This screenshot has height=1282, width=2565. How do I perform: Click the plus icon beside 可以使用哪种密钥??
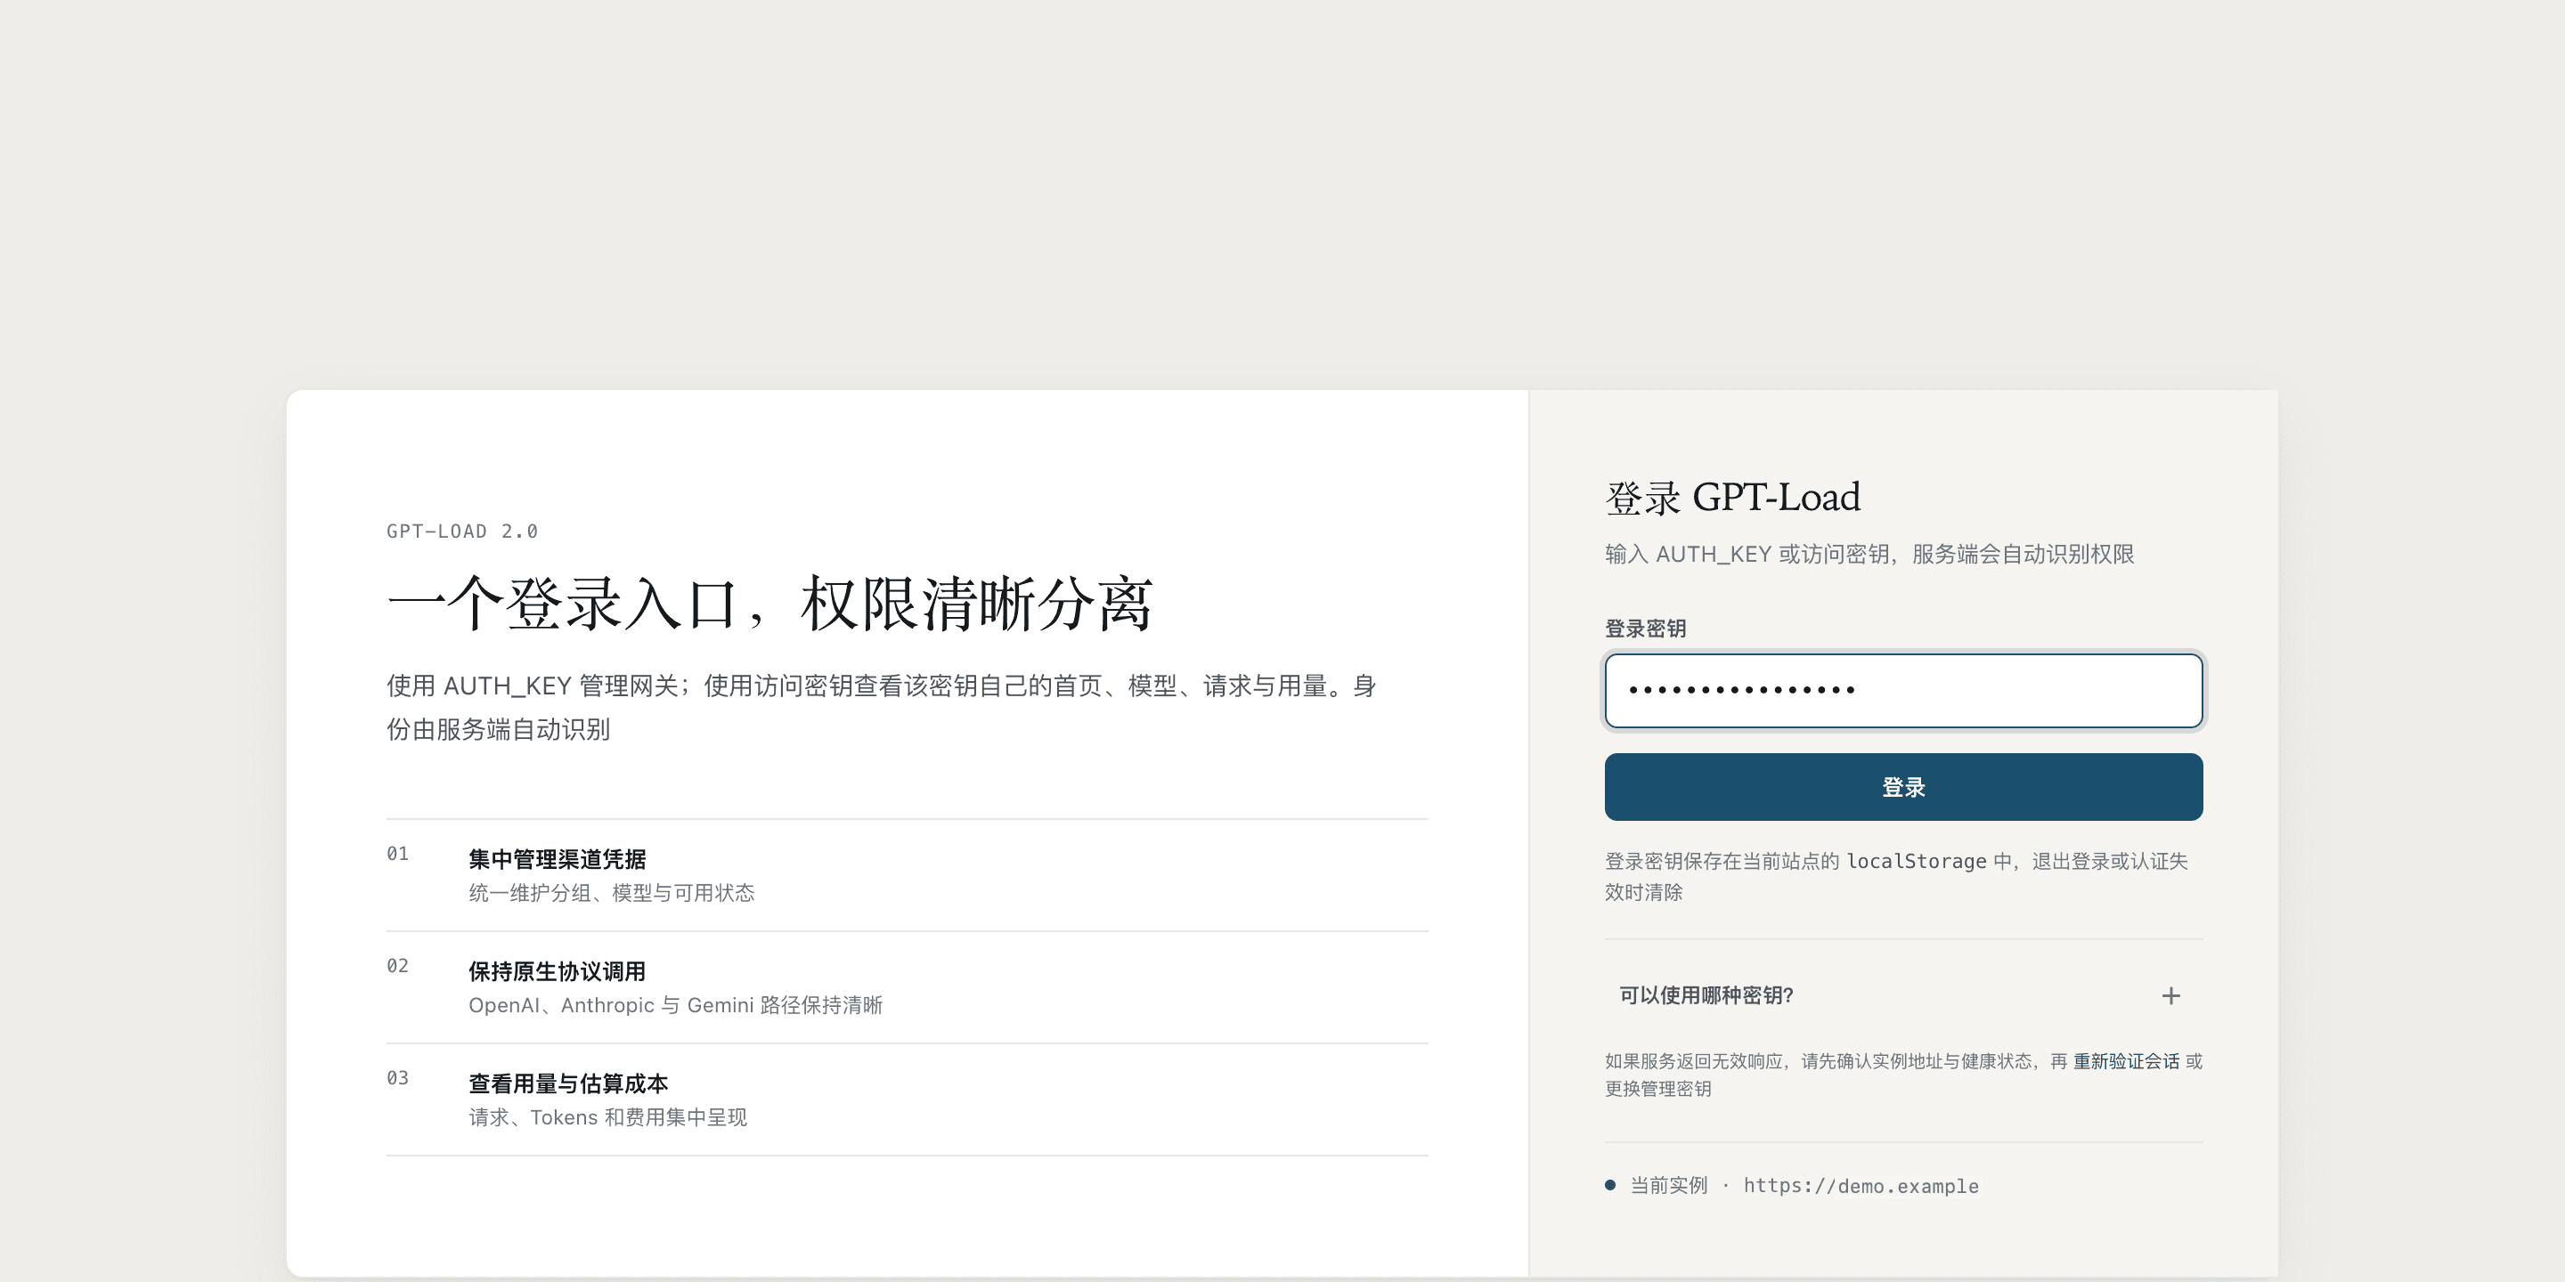[2170, 995]
